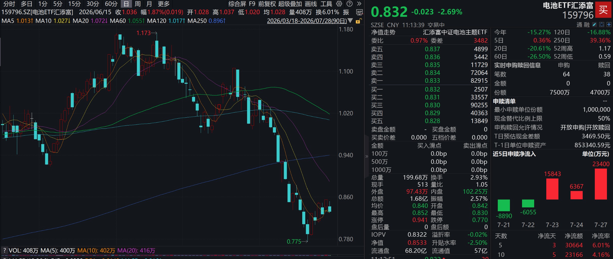Click the WP monitor icon
This screenshot has width=613, height=259.
(x=359, y=12)
